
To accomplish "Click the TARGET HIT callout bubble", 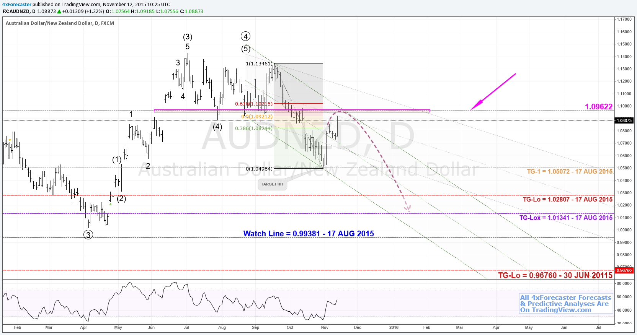I will point(273,184).
